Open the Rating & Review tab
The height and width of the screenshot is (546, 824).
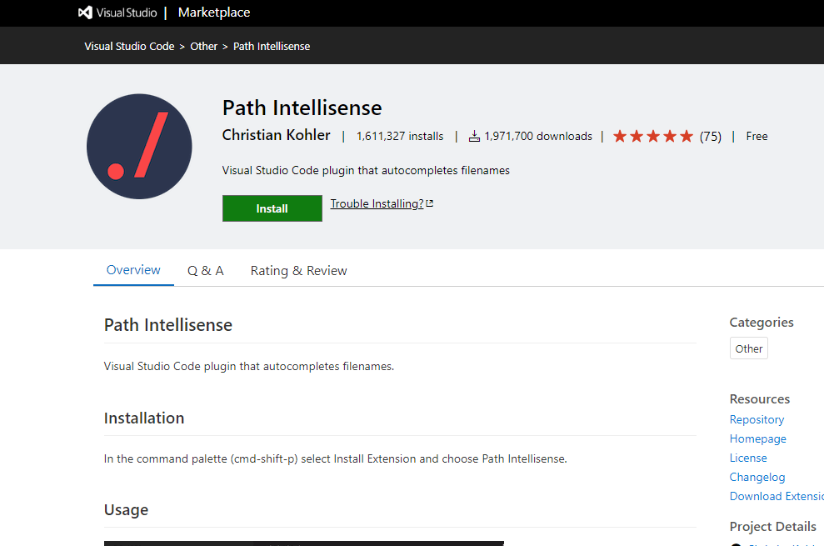298,270
